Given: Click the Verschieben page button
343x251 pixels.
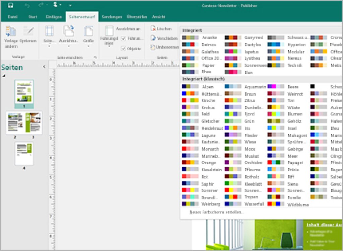Looking at the screenshot, I should (x=164, y=38).
